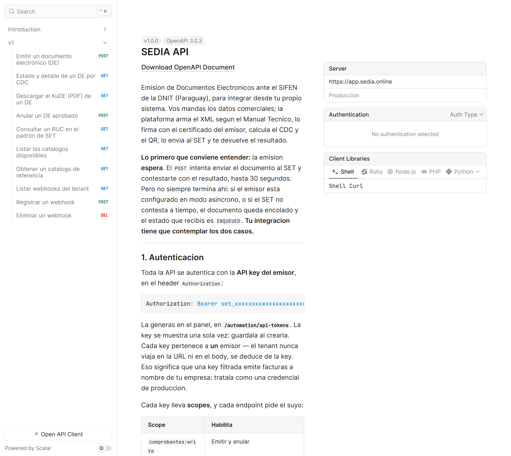Click the Shell Curl library label
Screen dimensions: 511x456
[346, 186]
